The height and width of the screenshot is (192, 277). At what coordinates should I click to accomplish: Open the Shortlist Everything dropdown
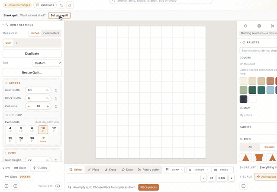(267, 167)
